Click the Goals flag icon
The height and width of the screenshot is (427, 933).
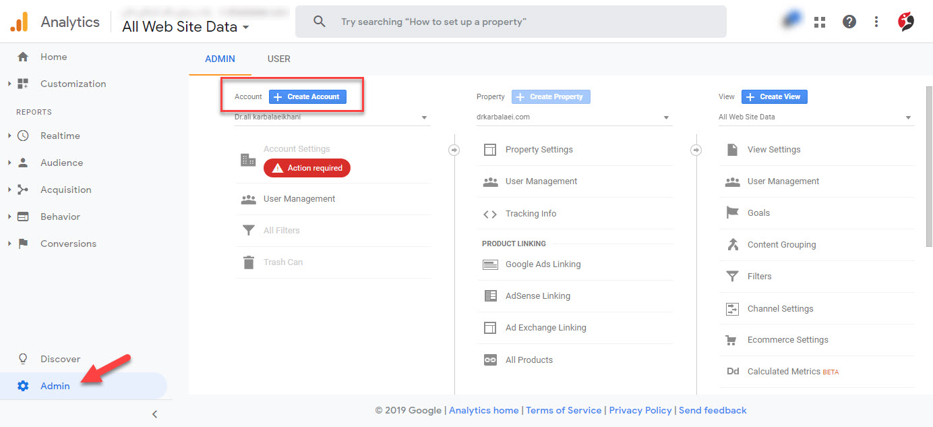(x=732, y=212)
